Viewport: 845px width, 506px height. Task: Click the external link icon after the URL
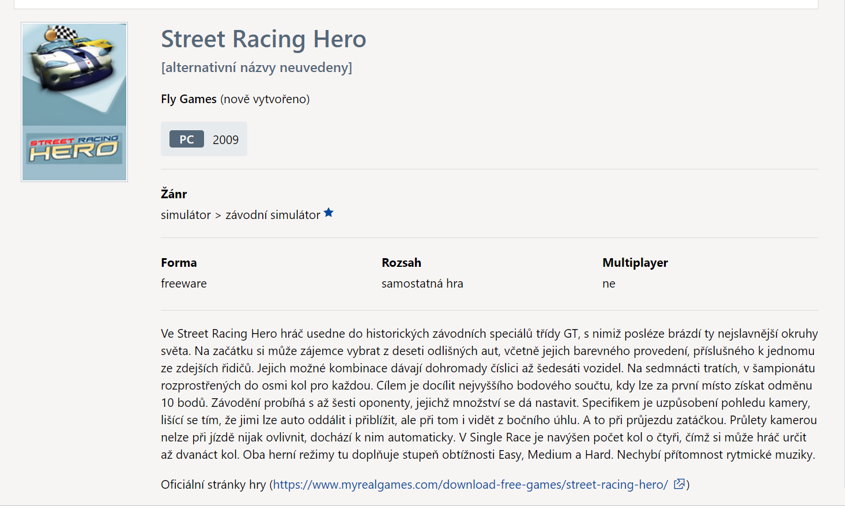(679, 484)
